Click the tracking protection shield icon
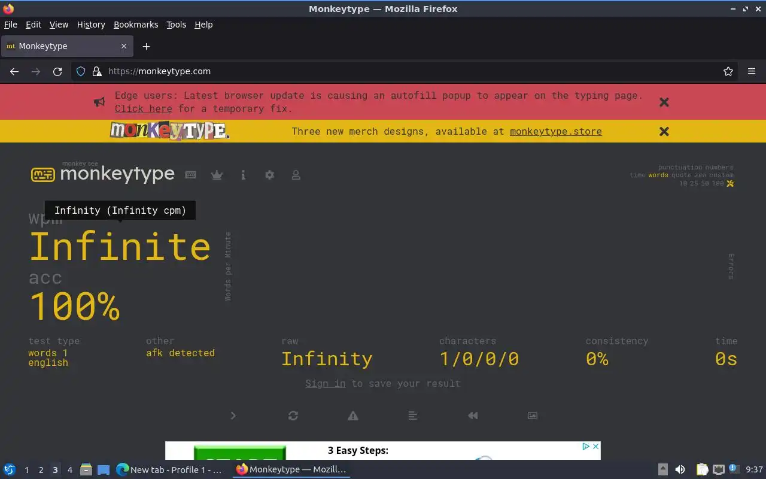The height and width of the screenshot is (479, 766). coord(81,71)
